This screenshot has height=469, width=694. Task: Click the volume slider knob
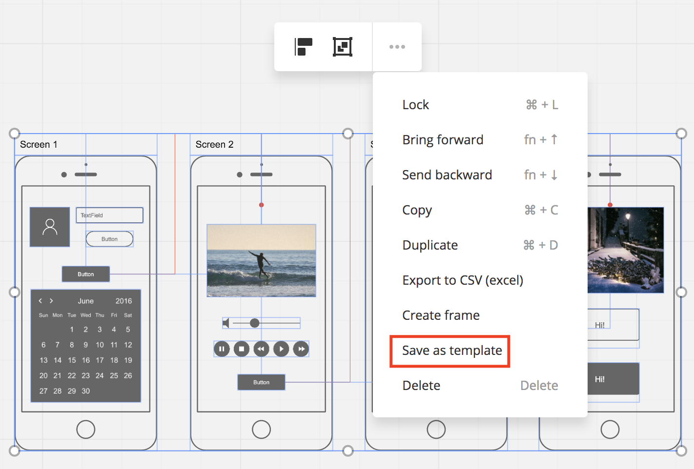[254, 323]
